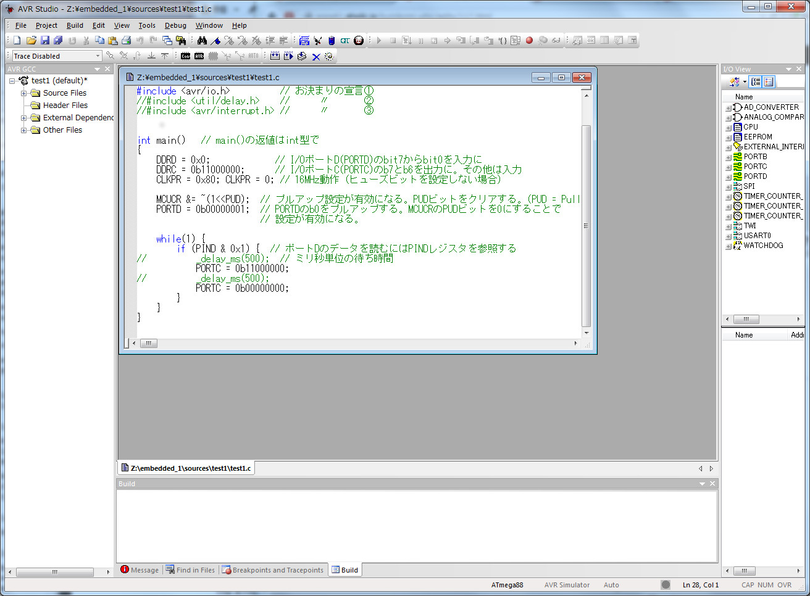810x596 pixels.
Task: Expand the PORTD register group
Action: click(x=728, y=176)
